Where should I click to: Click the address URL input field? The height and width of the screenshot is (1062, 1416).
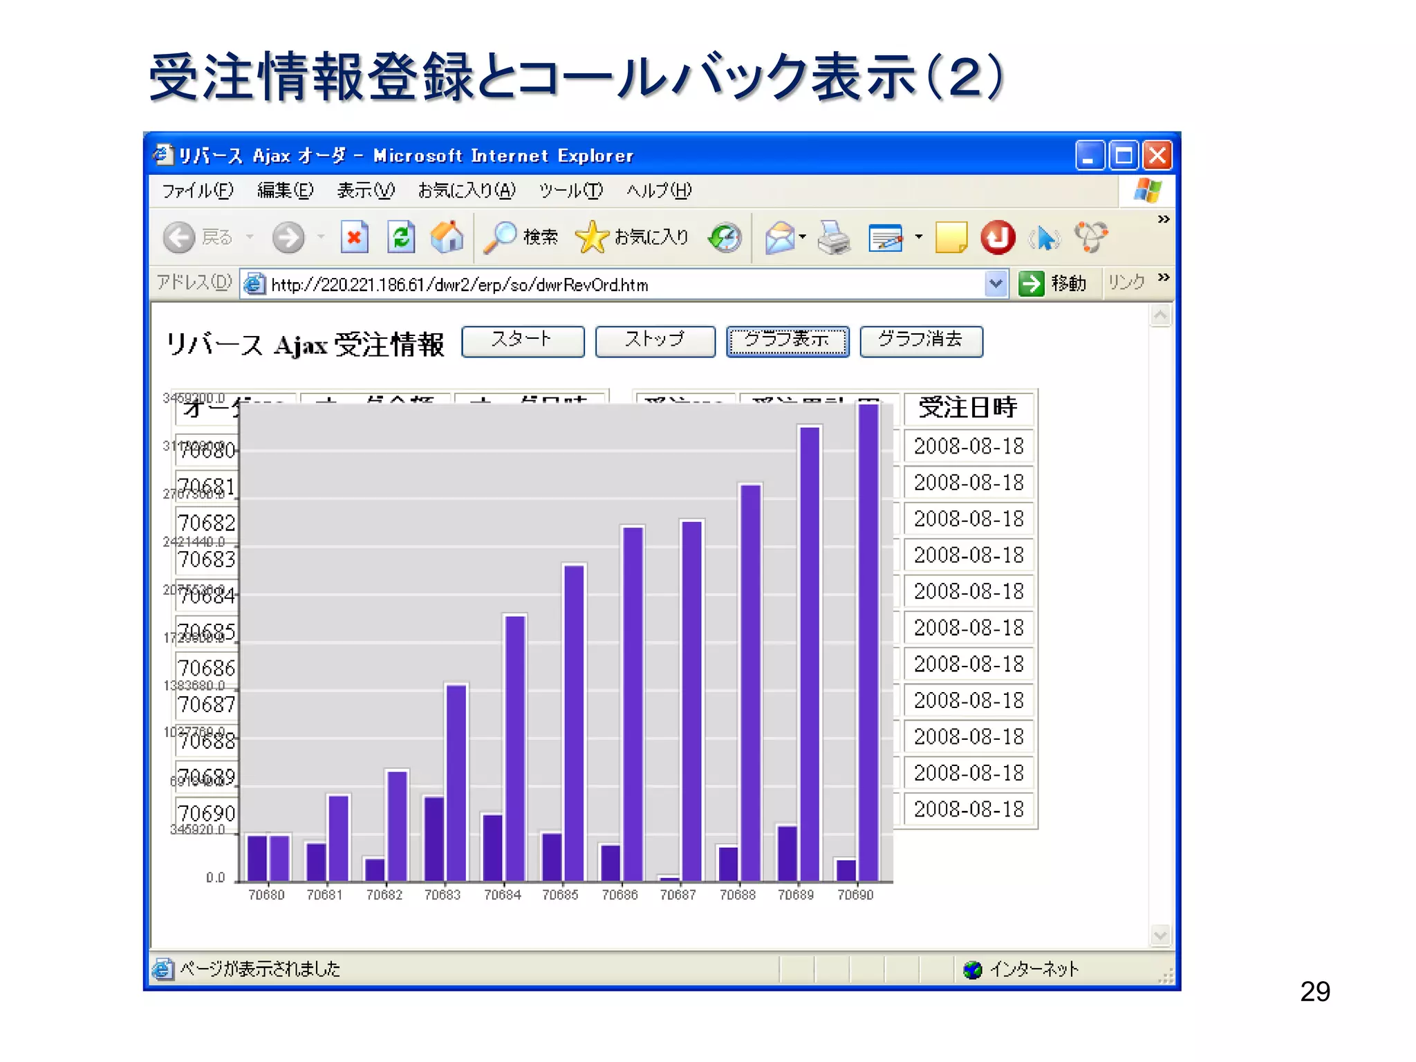coord(626,284)
